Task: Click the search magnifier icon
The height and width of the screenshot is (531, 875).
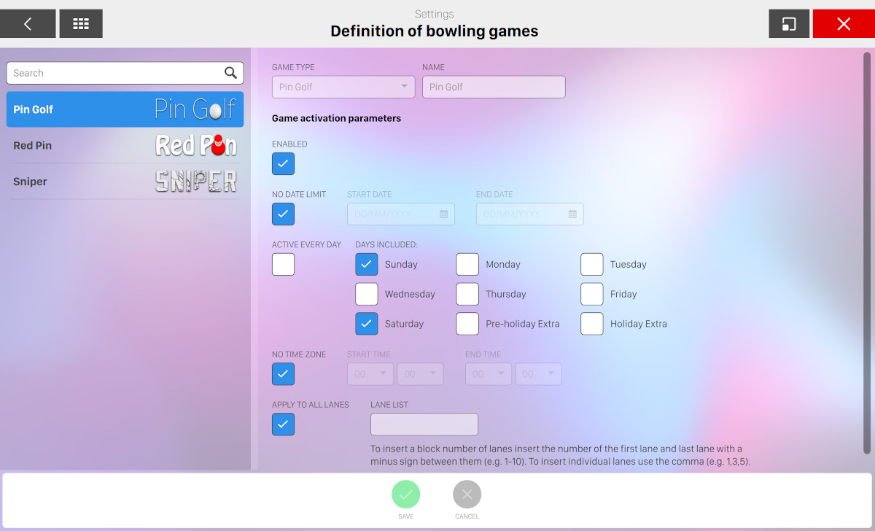Action: point(230,73)
